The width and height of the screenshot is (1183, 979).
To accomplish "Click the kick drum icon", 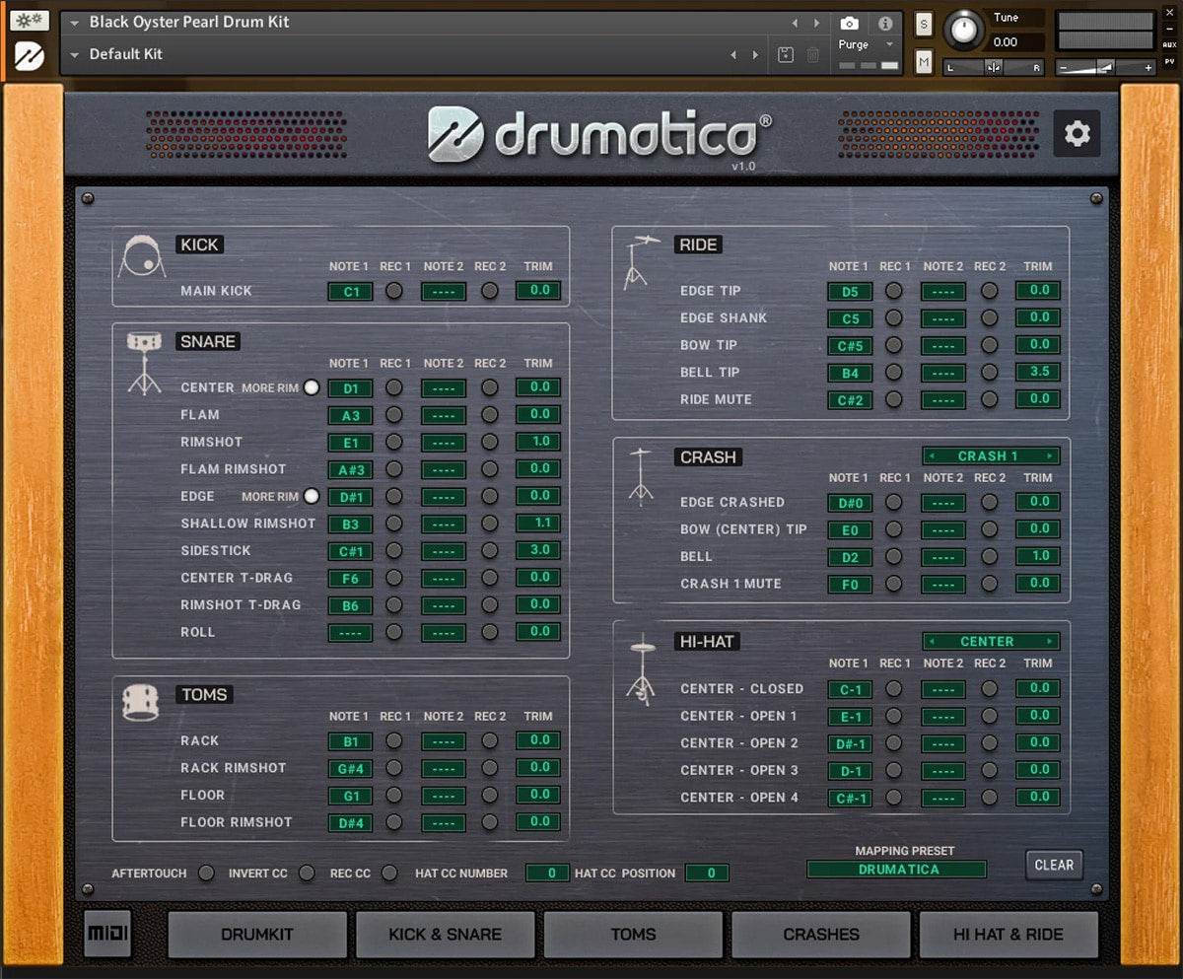I will pyautogui.click(x=142, y=257).
